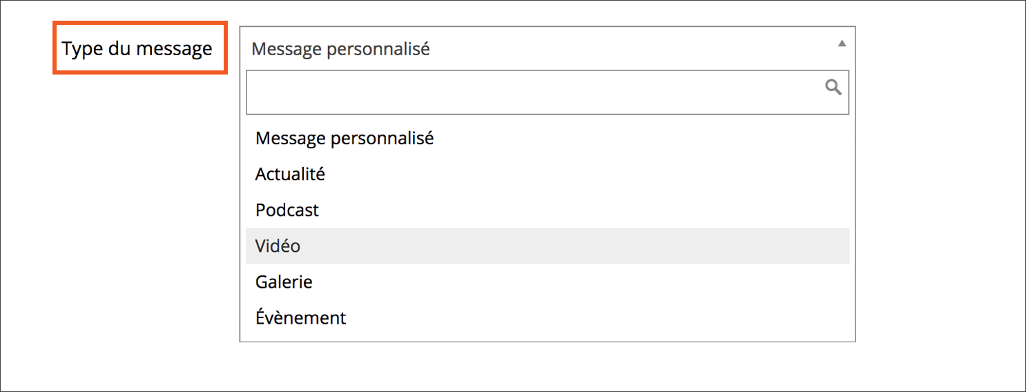
Task: Switch message type to Évènement
Action: 547,317
